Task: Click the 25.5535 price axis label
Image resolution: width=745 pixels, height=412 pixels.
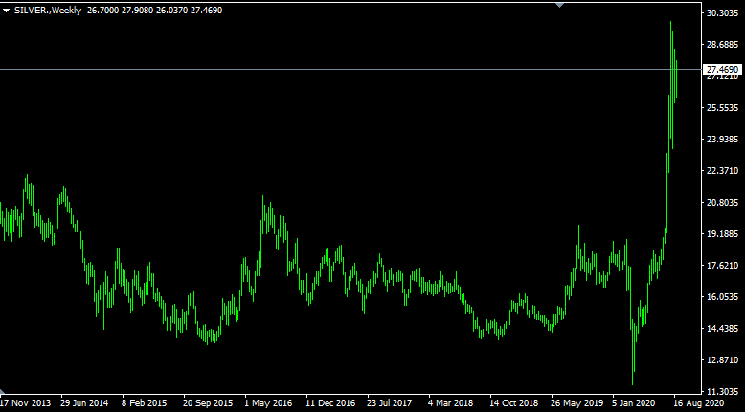Action: click(x=722, y=108)
